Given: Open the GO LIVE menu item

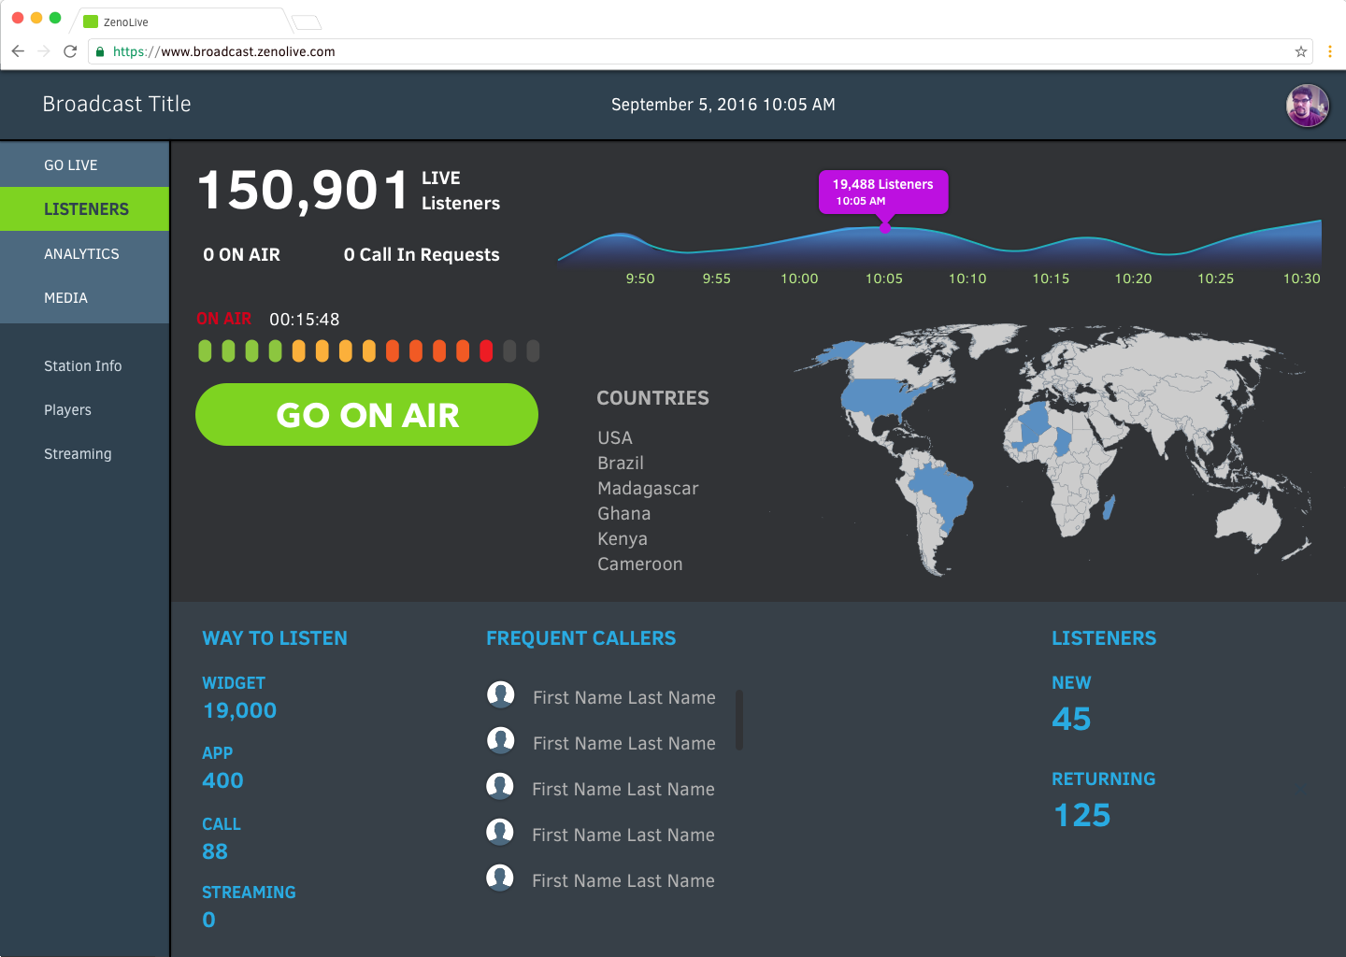Looking at the screenshot, I should point(85,164).
